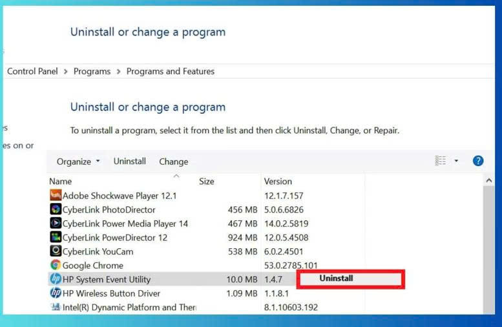Click the CyberLink PowerDirector 12 icon
Viewport: 502px width, 327px height.
[56, 237]
